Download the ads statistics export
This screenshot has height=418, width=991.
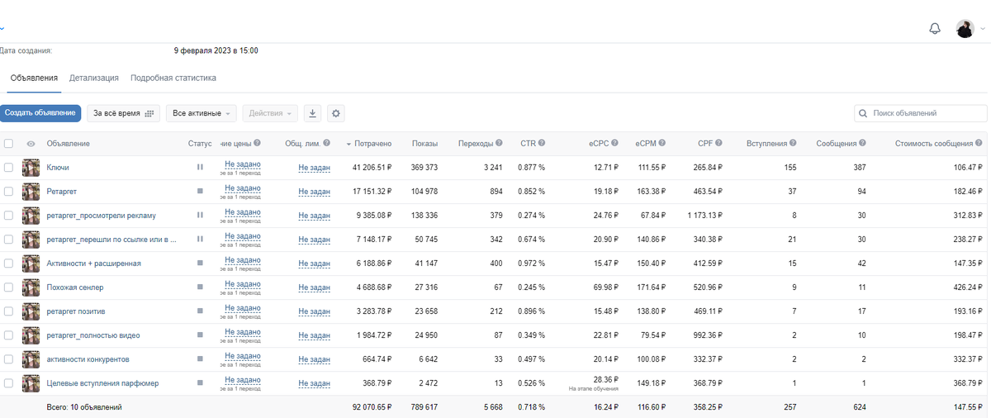(x=312, y=113)
